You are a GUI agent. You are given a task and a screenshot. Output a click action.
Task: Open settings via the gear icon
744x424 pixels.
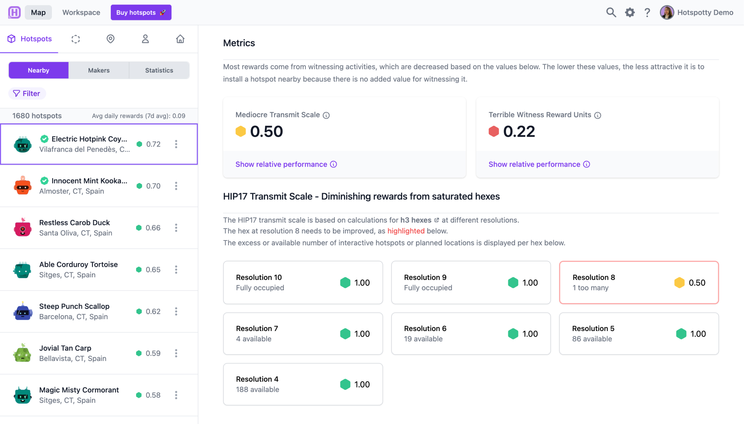(629, 13)
